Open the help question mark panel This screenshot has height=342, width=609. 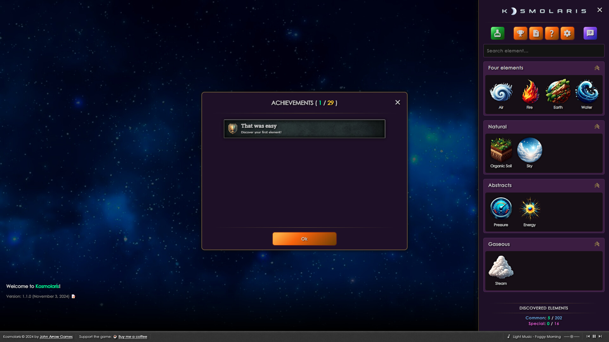pyautogui.click(x=552, y=33)
